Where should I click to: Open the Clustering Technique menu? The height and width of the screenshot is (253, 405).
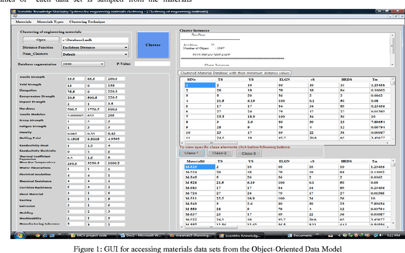87,22
